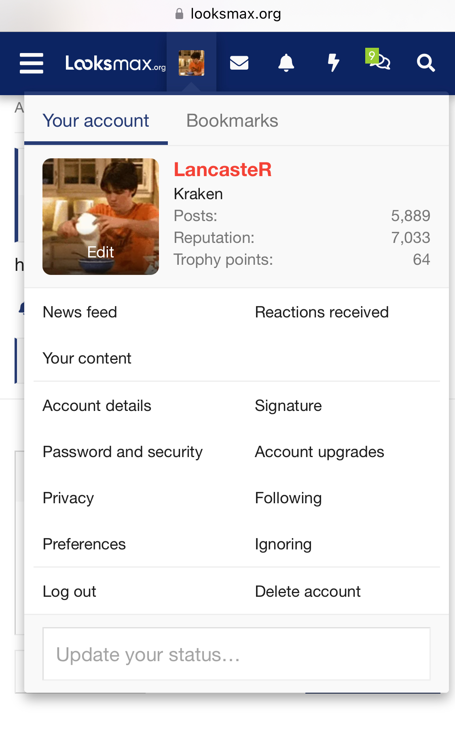Open the Signature settings
This screenshot has width=455, height=732.
point(288,406)
